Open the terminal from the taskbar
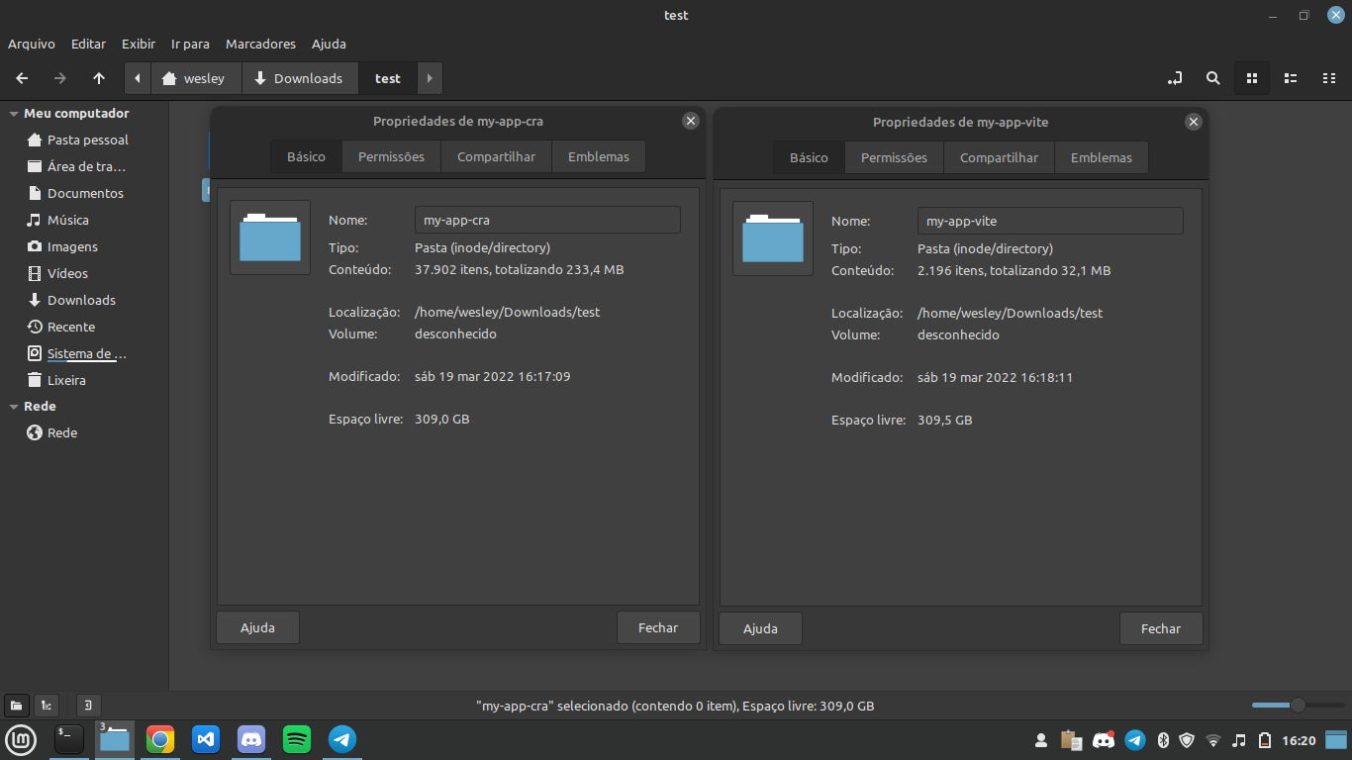Viewport: 1352px width, 760px height. (x=68, y=739)
